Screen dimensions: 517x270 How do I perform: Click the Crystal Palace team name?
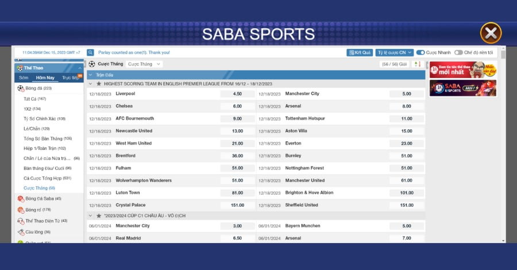point(130,205)
